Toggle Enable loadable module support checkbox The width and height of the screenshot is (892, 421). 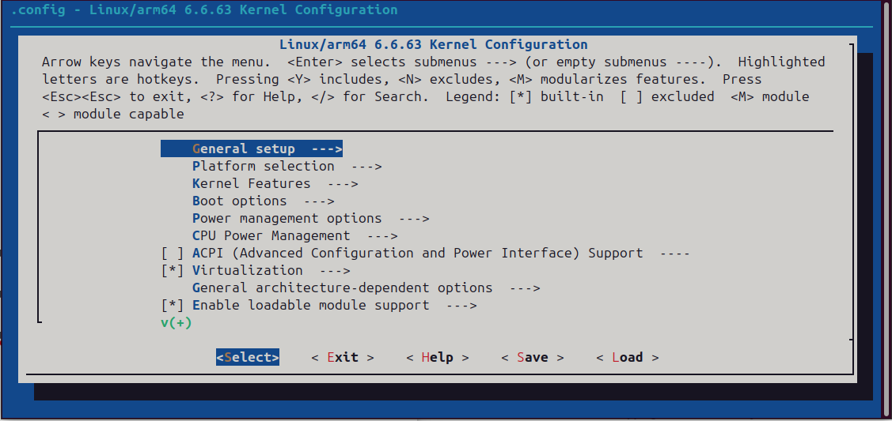[173, 305]
